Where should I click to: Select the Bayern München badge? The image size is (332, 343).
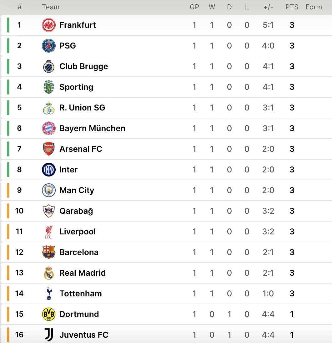(48, 128)
